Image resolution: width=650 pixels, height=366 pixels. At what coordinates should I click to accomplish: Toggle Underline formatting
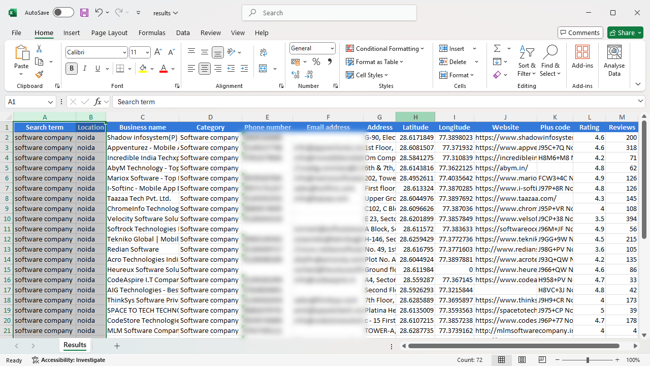pos(98,69)
